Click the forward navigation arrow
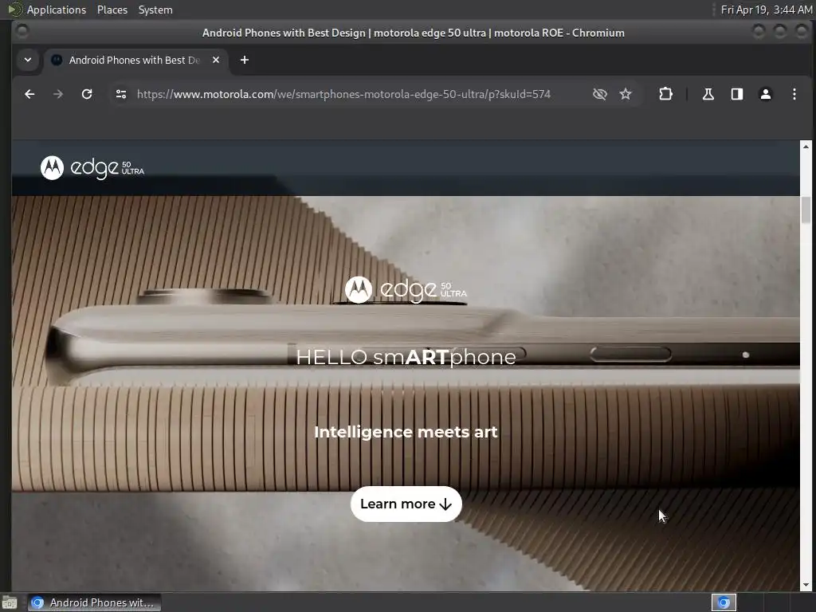 [x=58, y=94]
